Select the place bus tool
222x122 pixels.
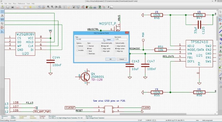220,31
